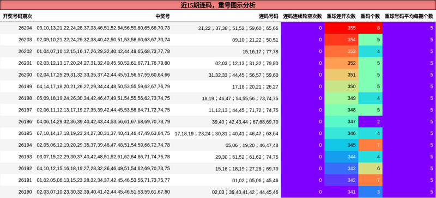Click the cell showing 342
Image resolution: width=436 pixels, height=198 pixels.
pos(342,180)
